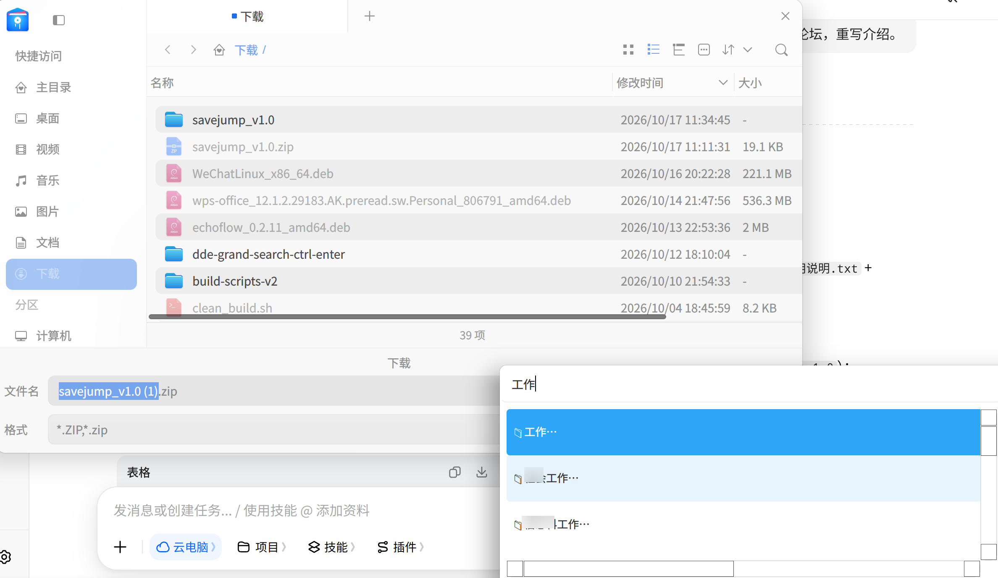The width and height of the screenshot is (998, 578).
Task: Toggle the sidebar panel icon
Action: 59,20
